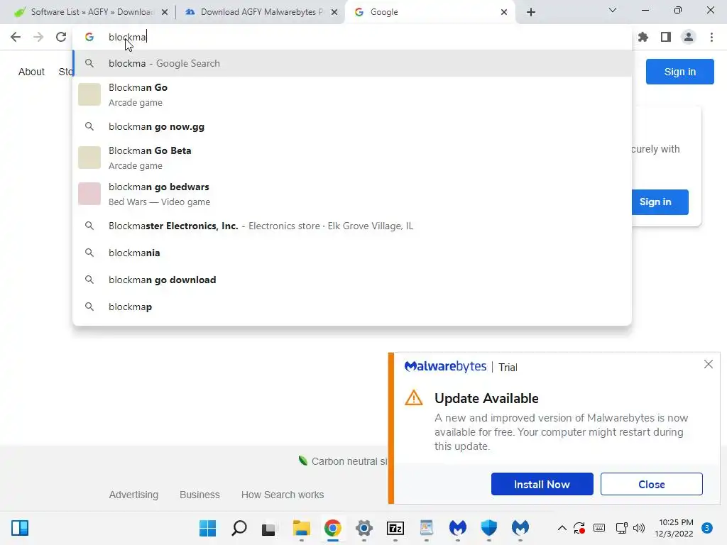
Task: Click Carbon neutral leaf text
Action: coord(343,461)
